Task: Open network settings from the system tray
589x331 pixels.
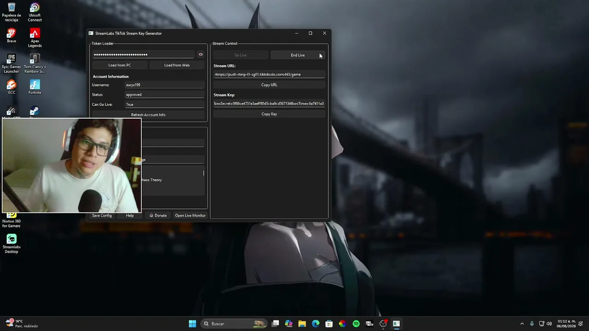Action: [542, 324]
